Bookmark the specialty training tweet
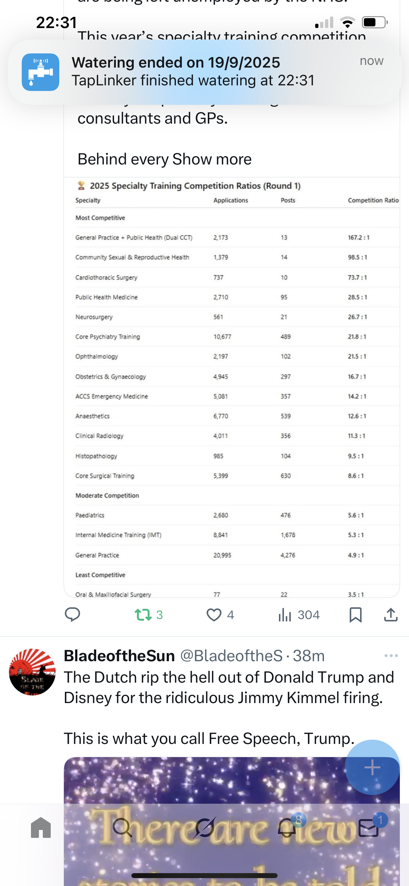This screenshot has height=886, width=409. point(355,615)
